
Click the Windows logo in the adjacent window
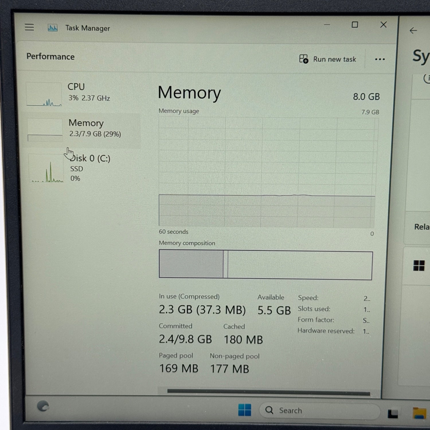pyautogui.click(x=419, y=265)
